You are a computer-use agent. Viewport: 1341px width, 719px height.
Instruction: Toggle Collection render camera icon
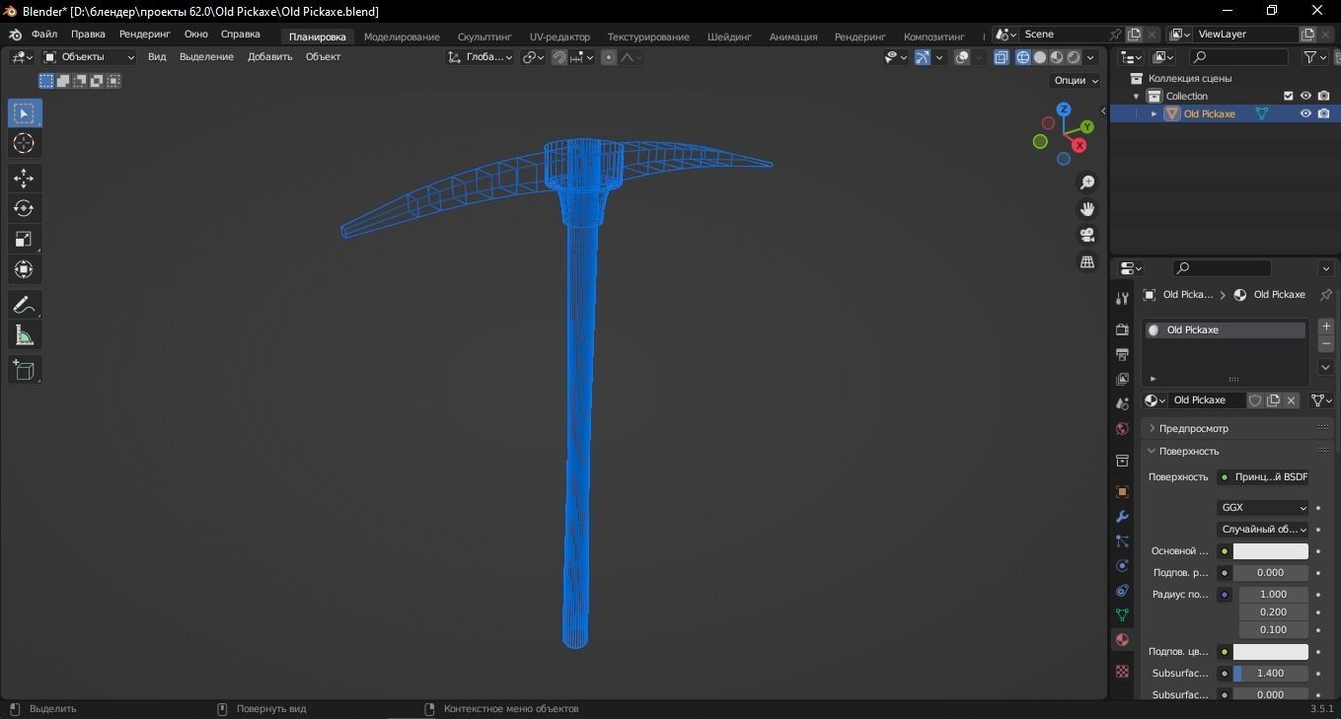coord(1323,96)
